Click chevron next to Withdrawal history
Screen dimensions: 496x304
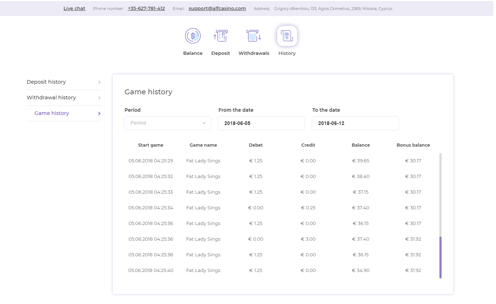[x=99, y=98]
